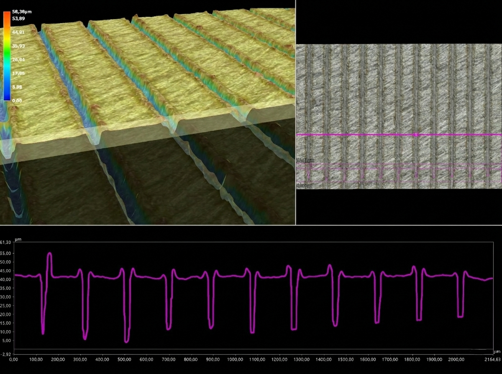Click the µm unit label above the profile plot

(18, 240)
